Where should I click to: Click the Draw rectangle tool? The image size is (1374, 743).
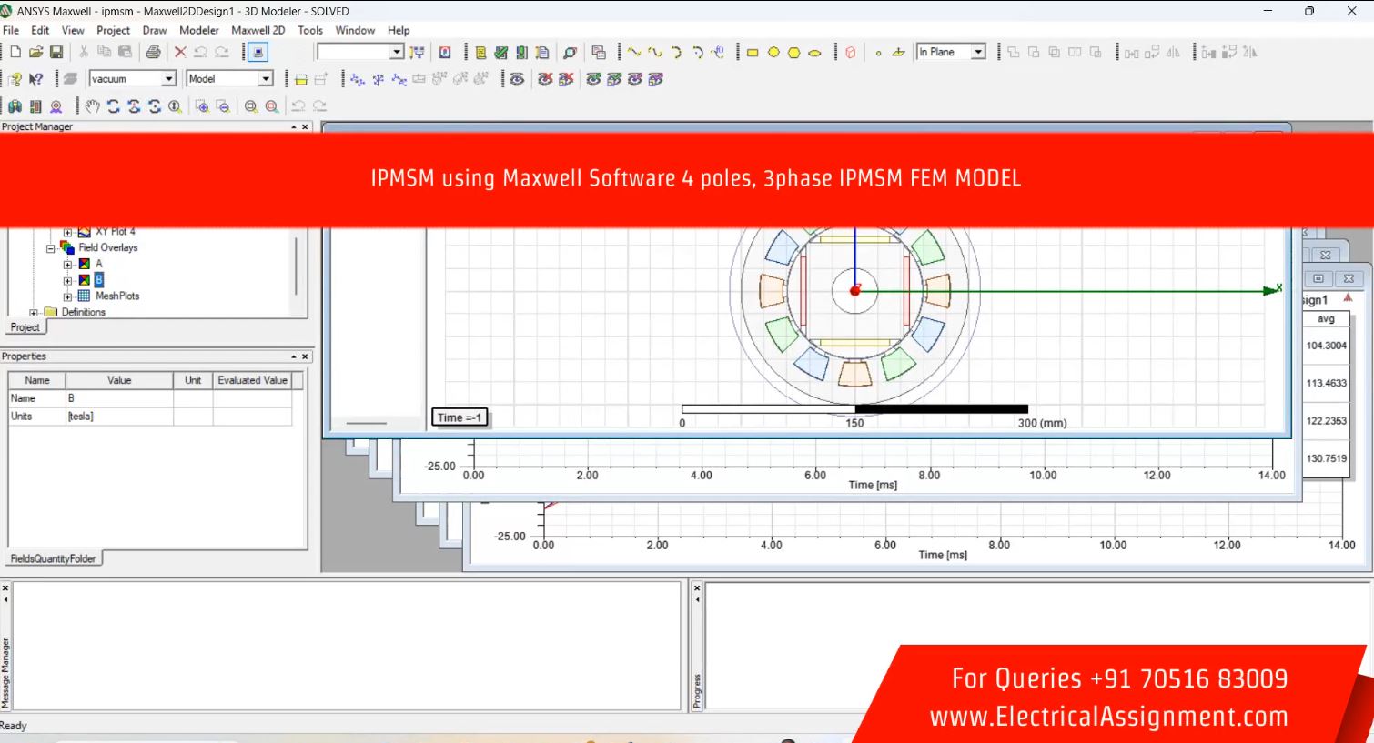(753, 53)
